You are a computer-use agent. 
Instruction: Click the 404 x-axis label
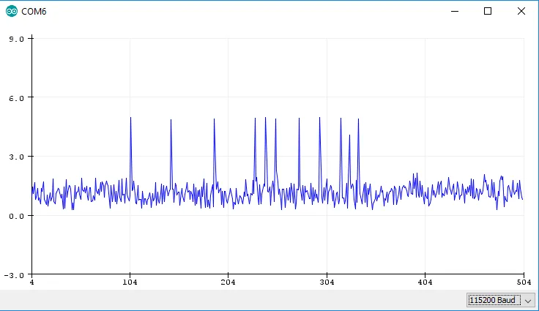tap(425, 282)
